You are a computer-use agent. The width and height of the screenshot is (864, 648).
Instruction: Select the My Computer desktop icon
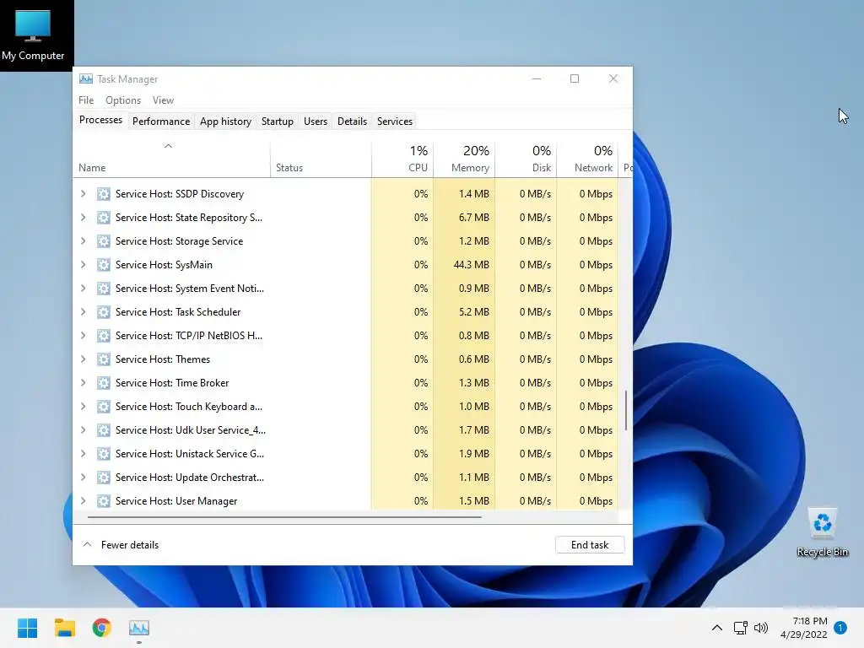(33, 35)
